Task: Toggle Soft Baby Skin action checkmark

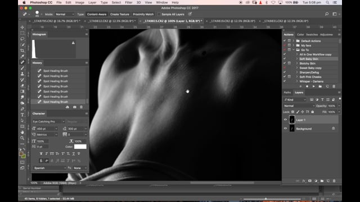Action: (285, 59)
